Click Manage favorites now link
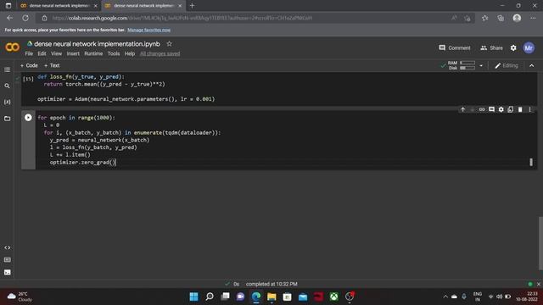The width and height of the screenshot is (543, 305). pyautogui.click(x=149, y=30)
